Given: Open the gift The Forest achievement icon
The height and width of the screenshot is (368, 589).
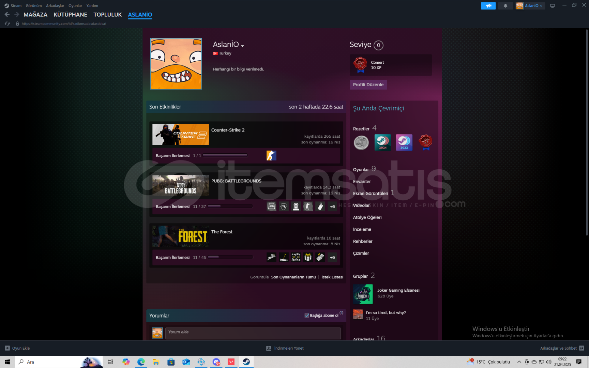Looking at the screenshot, I should coord(308,257).
